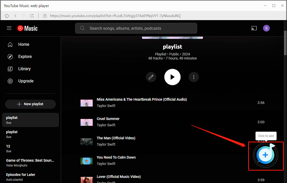The image size is (287, 183).
Task: Click the 'playlist' heading title
Action: click(x=172, y=47)
